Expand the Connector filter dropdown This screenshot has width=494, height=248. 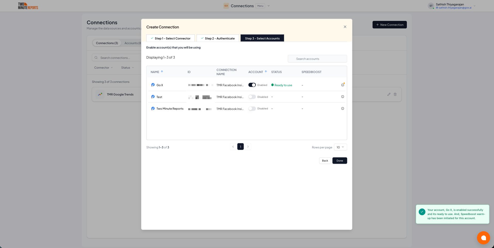pos(103,68)
